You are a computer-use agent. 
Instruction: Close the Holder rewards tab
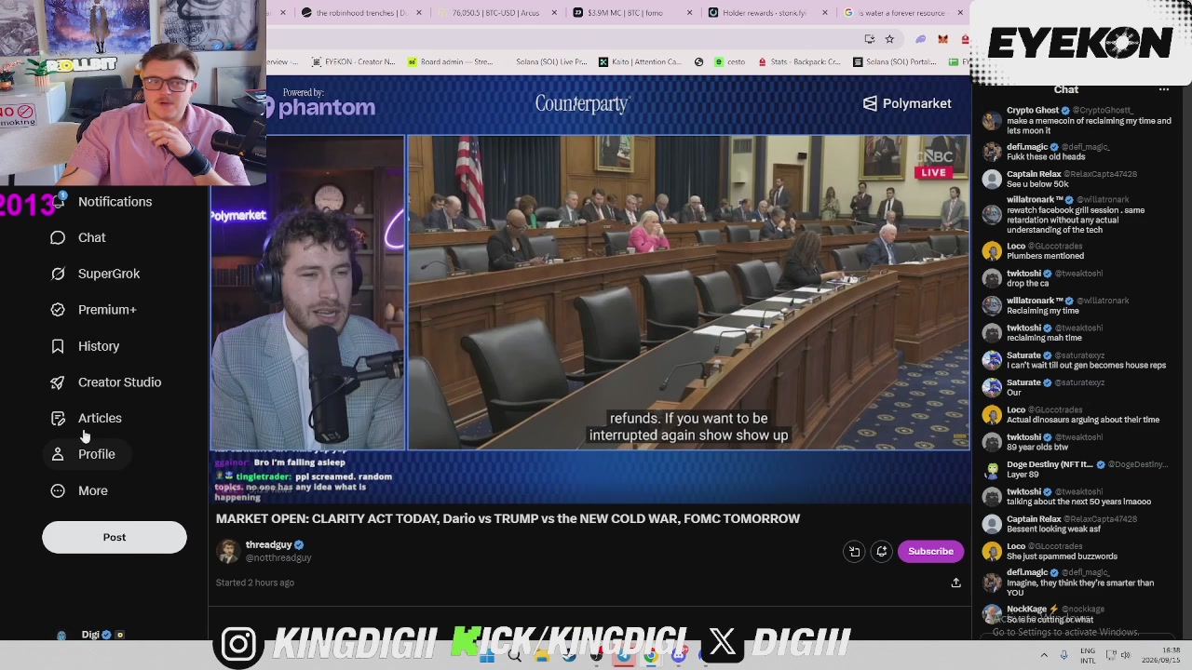825,13
